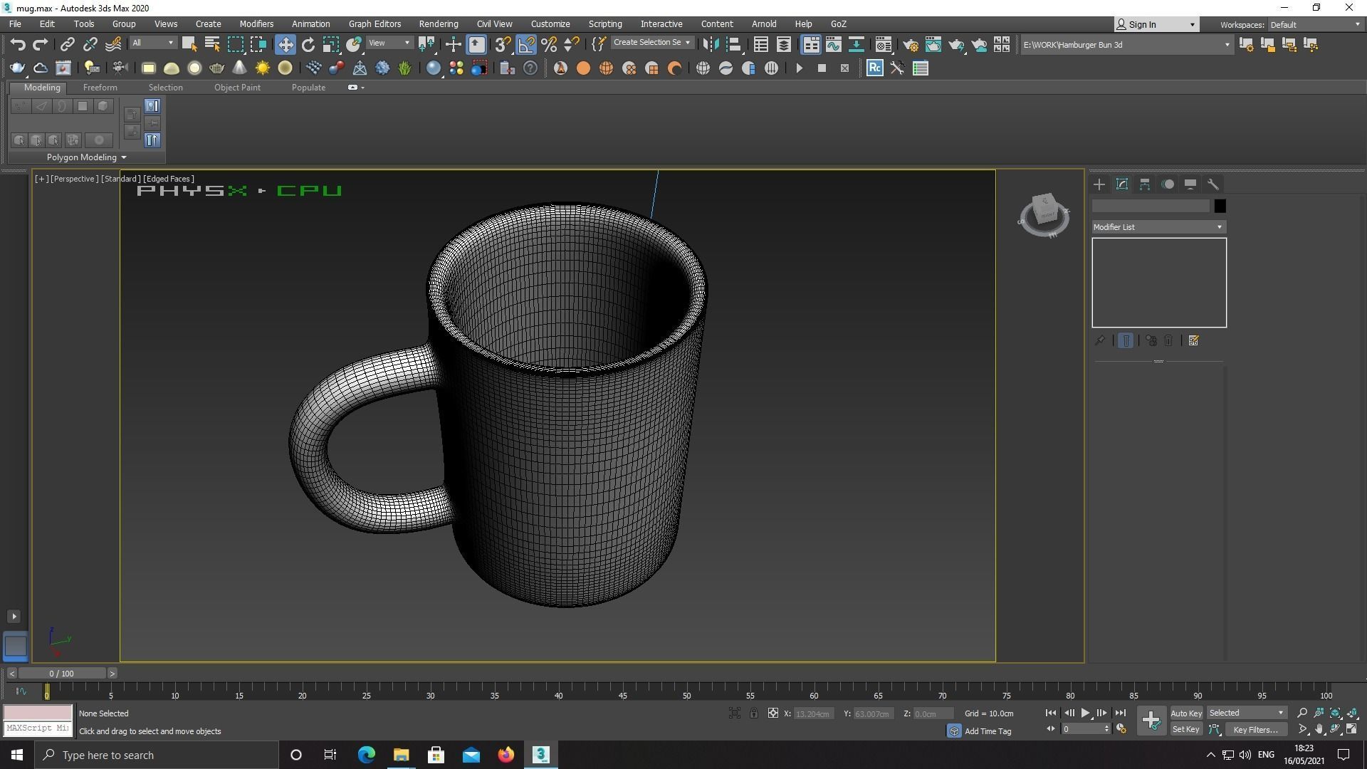
Task: Open Curve Editor from main toolbar
Action: 834,45
